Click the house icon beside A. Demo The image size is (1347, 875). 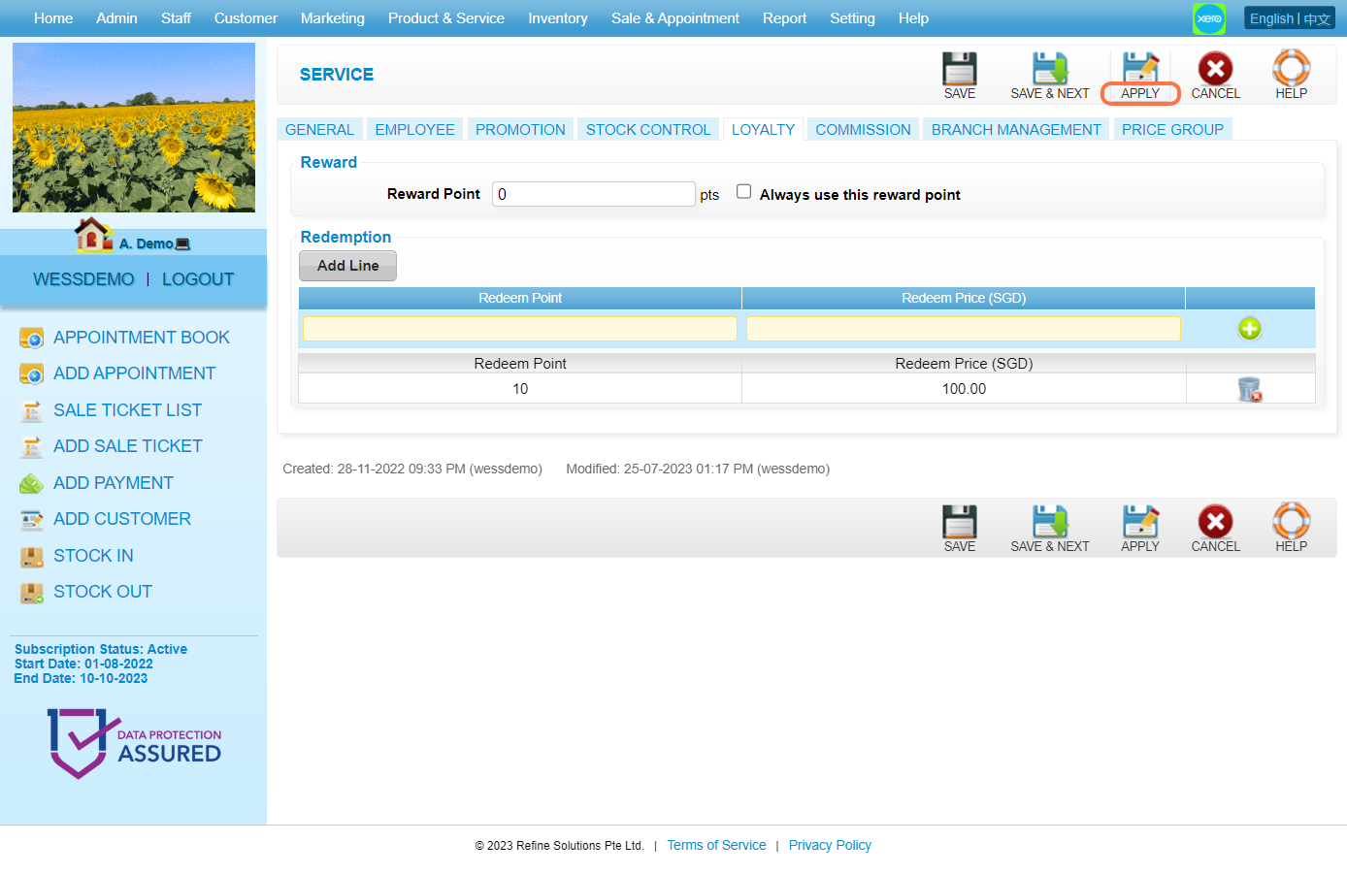[93, 235]
